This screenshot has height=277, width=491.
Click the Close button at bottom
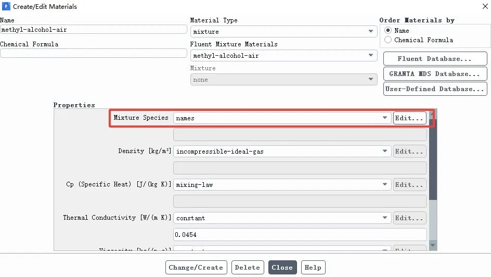[x=282, y=268]
